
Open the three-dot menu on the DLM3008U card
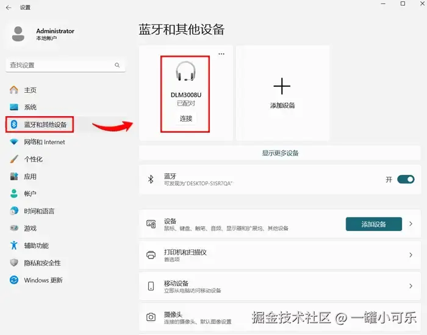(221, 54)
